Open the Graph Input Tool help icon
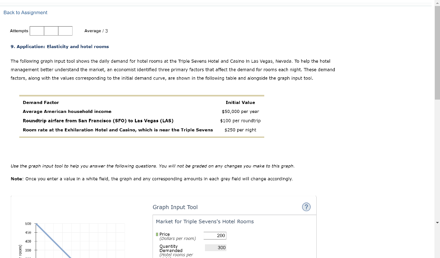Viewport: 440px width, 258px height. click(x=306, y=207)
